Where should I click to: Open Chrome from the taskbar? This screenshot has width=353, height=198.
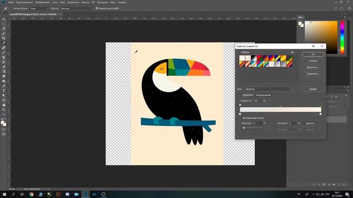click(31, 194)
